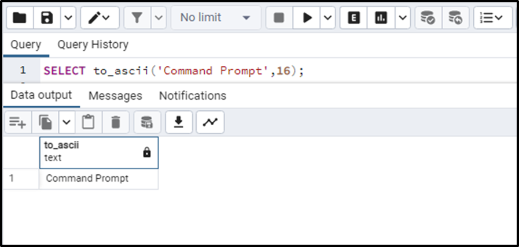The image size is (519, 247).
Task: Click line number 1 in editor gutter
Action: pos(23,70)
